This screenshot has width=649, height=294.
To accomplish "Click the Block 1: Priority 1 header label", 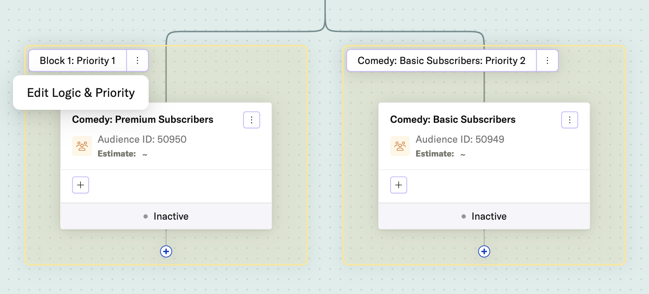I will click(x=77, y=61).
